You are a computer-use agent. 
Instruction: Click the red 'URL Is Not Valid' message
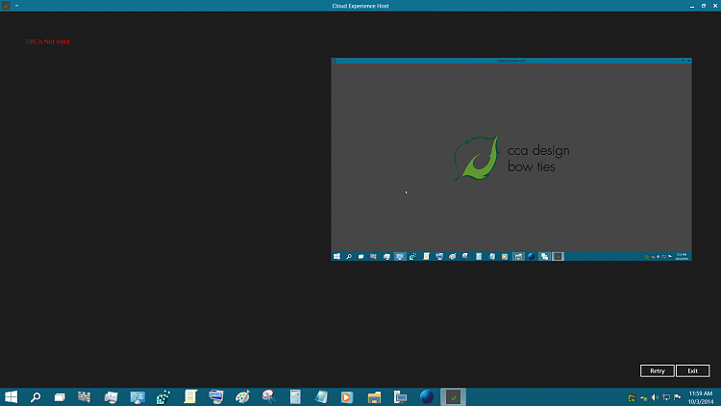pos(48,41)
